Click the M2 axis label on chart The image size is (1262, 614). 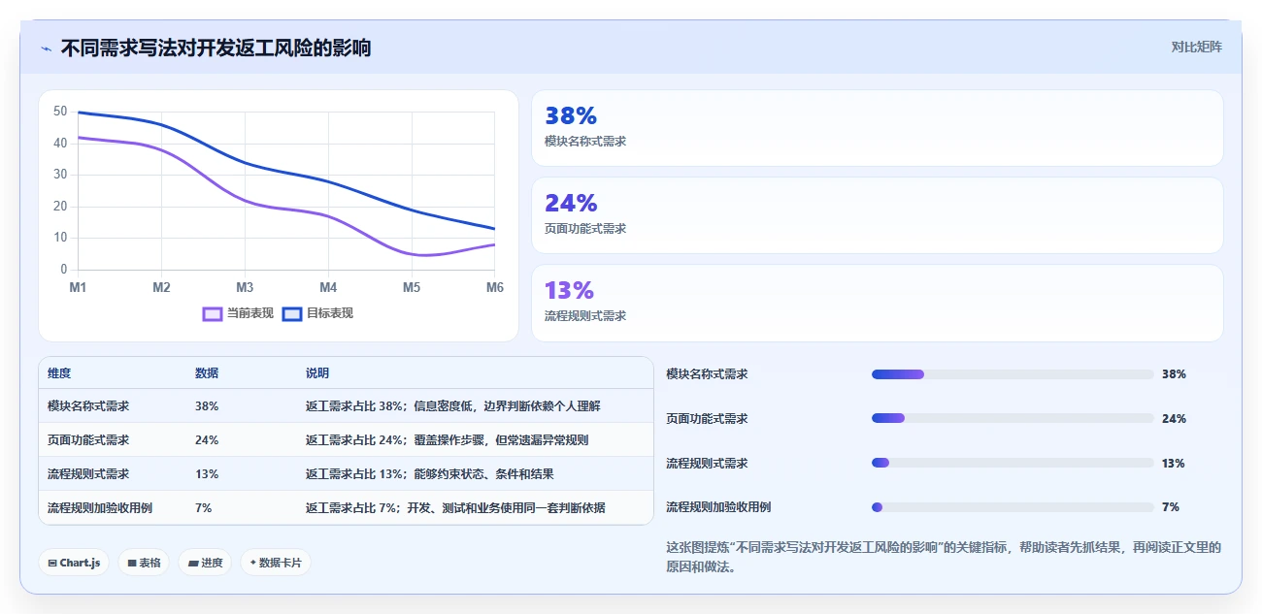pos(161,288)
